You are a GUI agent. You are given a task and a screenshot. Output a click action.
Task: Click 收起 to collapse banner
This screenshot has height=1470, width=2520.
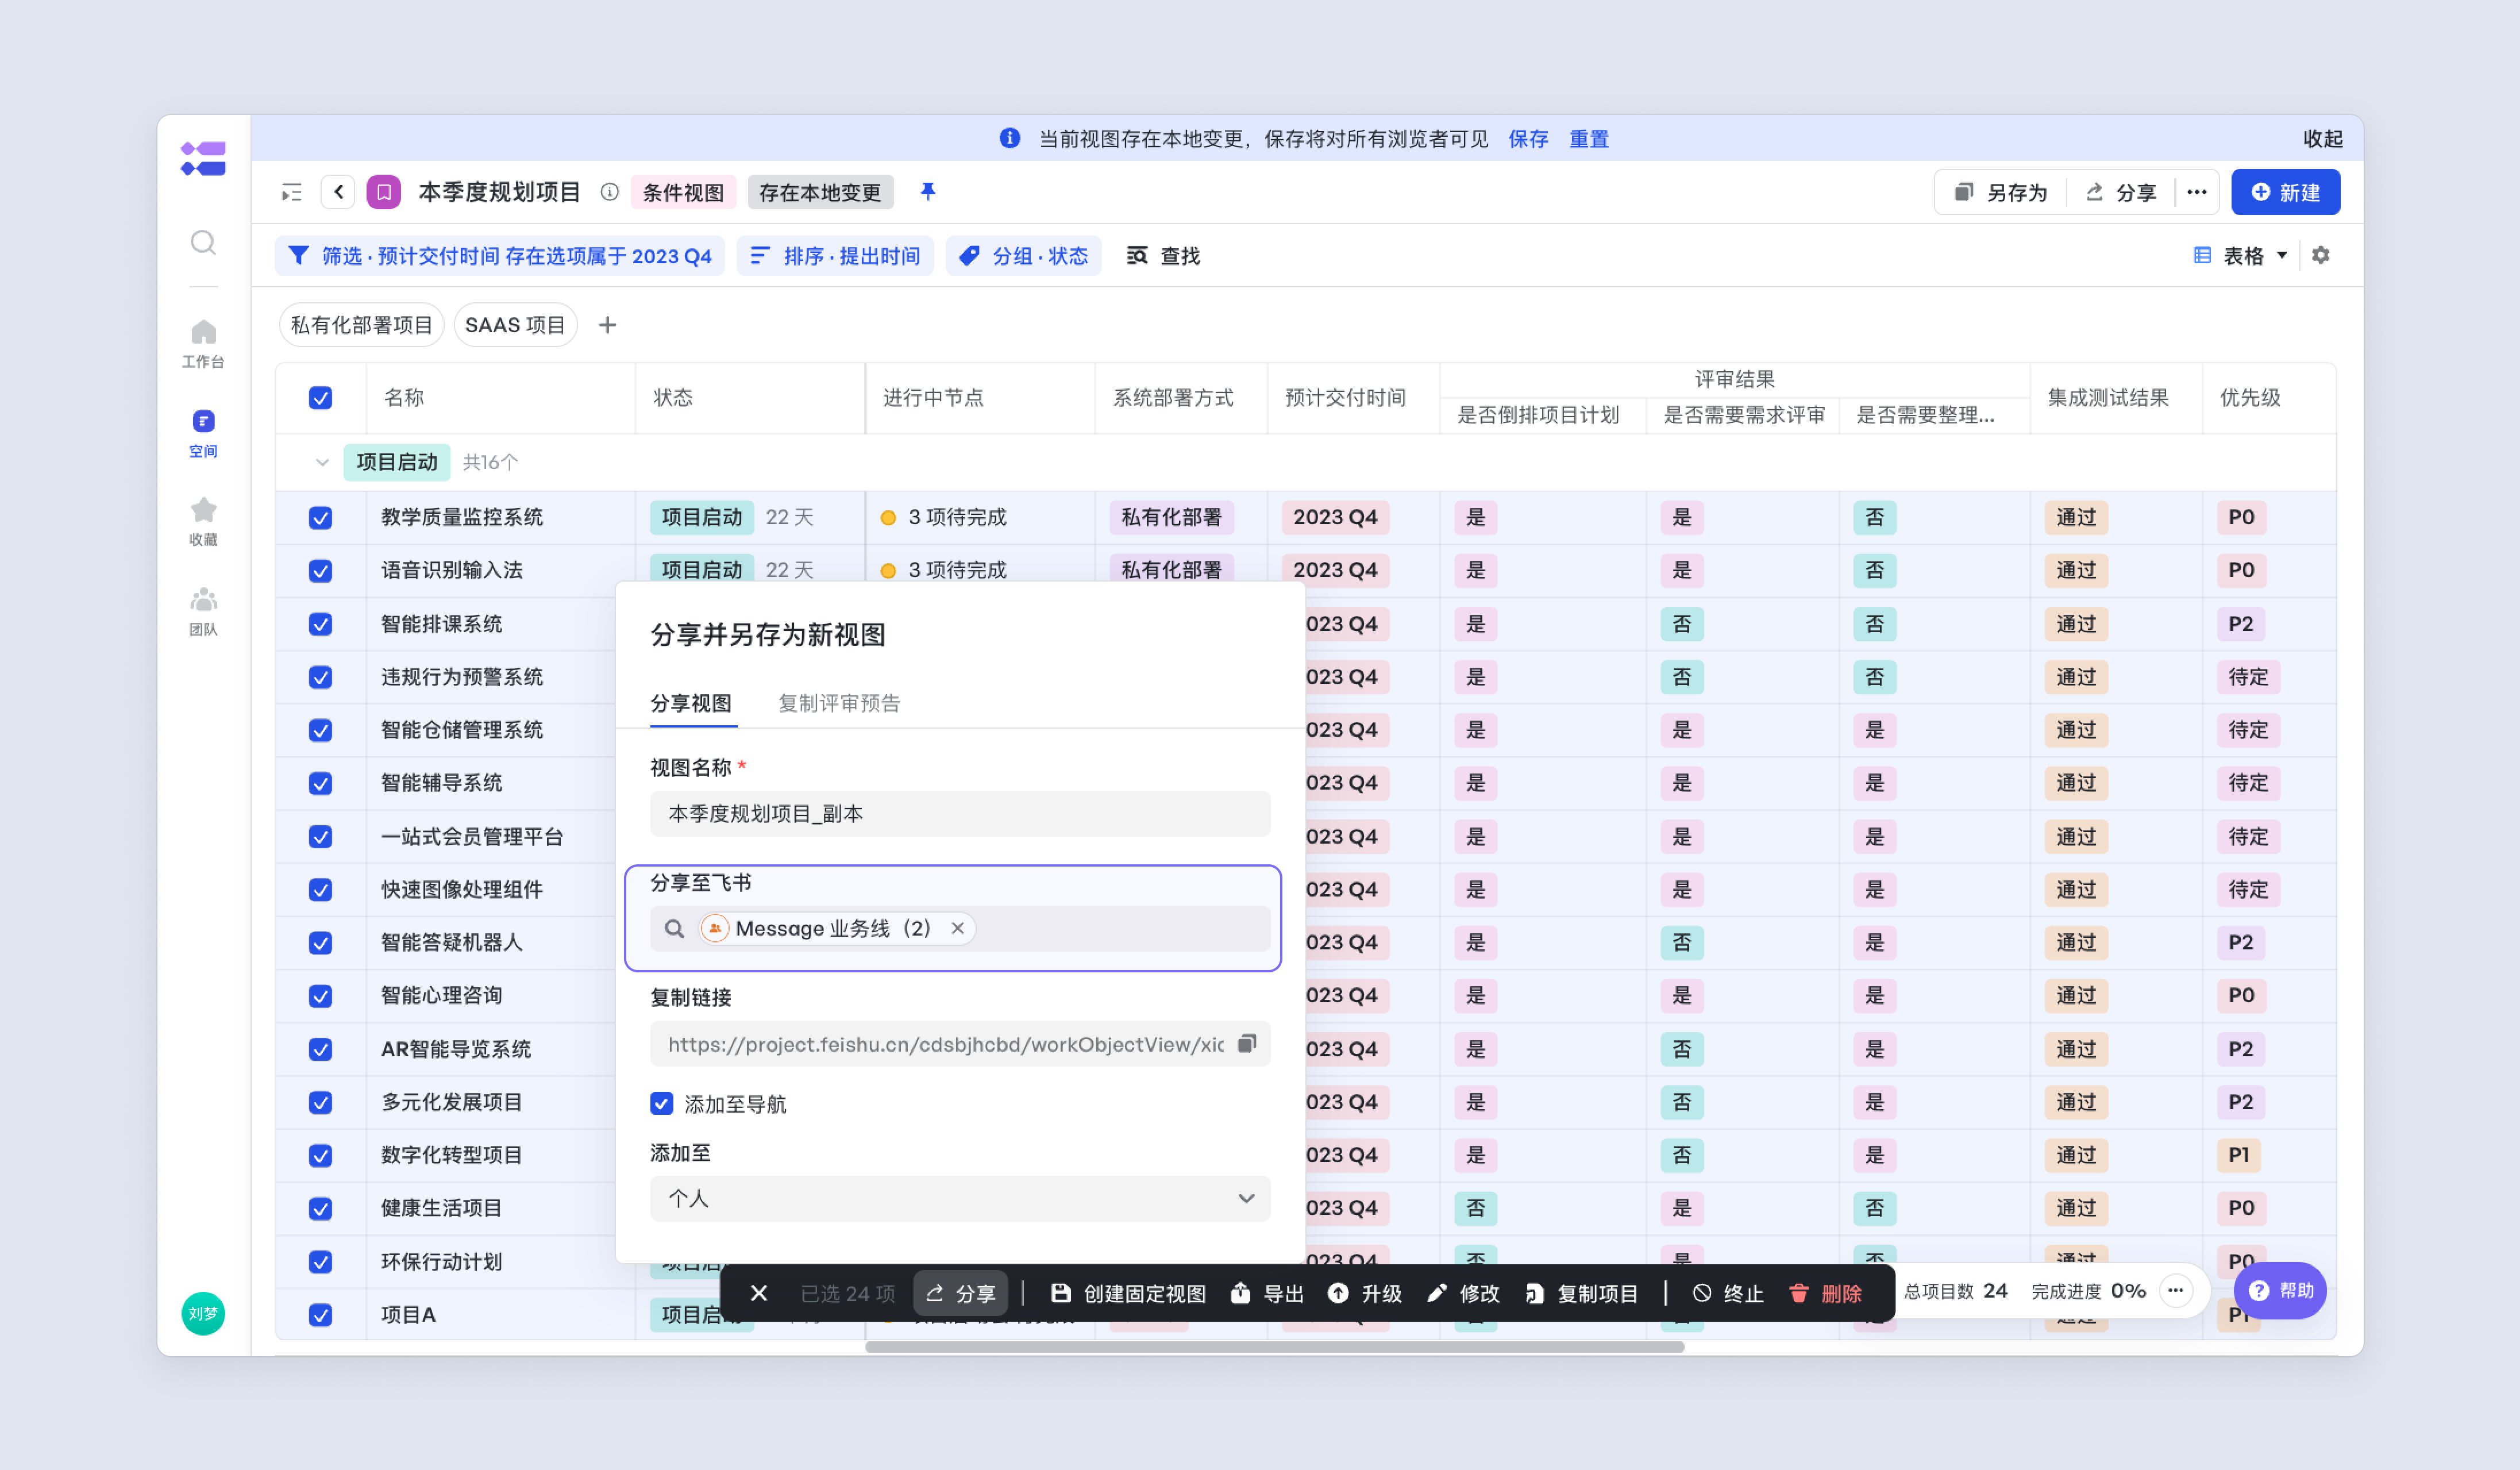coord(2322,139)
